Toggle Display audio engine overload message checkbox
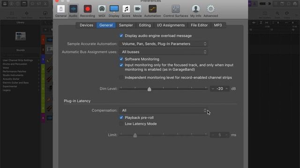Viewport: 300px width, 168px height. 121,35
